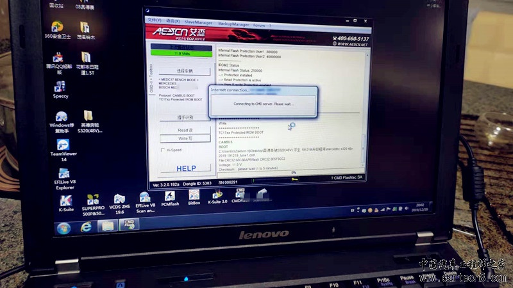Select the VCDS ZHS 19.6 icon
The width and height of the screenshot is (513, 288).
(x=119, y=204)
